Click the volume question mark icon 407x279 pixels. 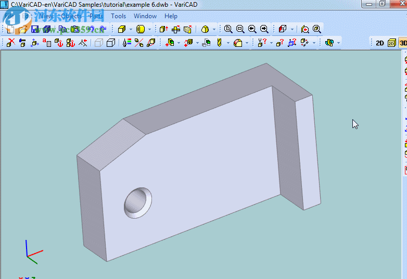(262, 43)
